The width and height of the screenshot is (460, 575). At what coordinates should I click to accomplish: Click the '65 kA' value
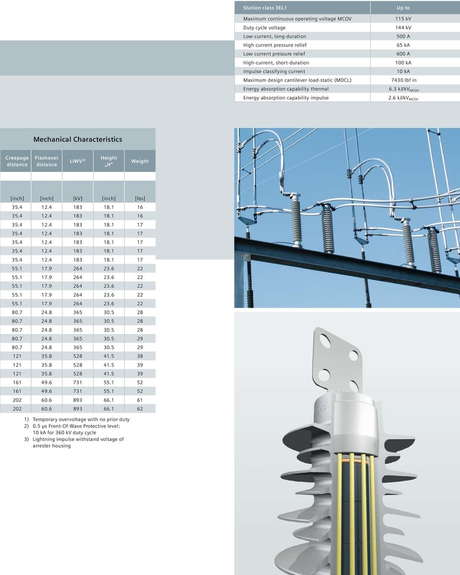(403, 45)
